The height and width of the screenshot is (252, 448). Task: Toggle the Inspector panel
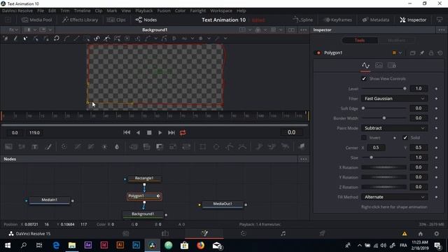(413, 20)
